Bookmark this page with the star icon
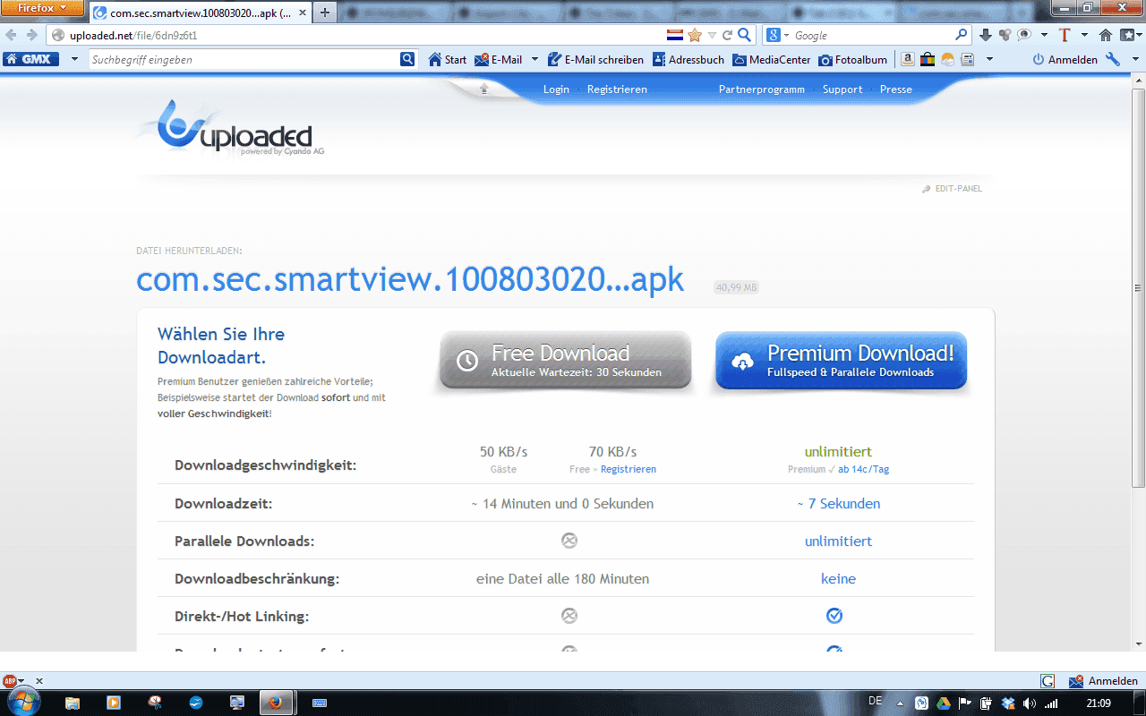Viewport: 1146px width, 716px height. tap(695, 35)
